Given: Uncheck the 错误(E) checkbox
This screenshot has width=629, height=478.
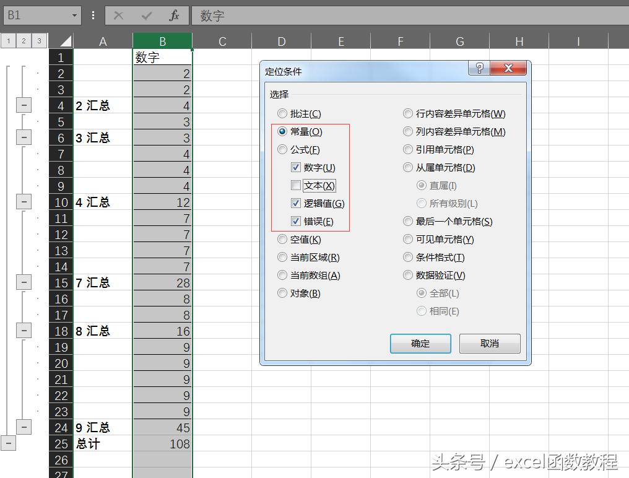Looking at the screenshot, I should [295, 221].
